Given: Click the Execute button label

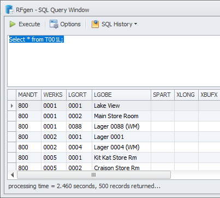Looking at the screenshot, I should (x=29, y=24).
